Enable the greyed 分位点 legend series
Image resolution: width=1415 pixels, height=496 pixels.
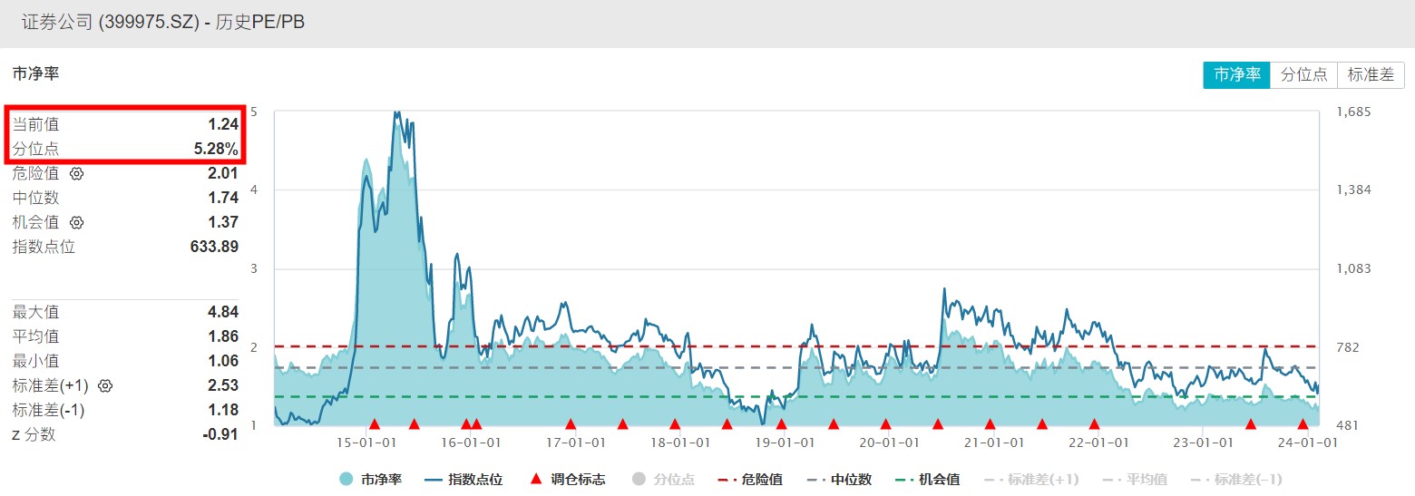(x=663, y=479)
